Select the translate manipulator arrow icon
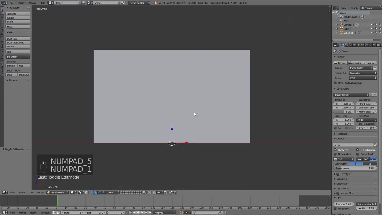Viewport: 382px width, 215px height. coord(95,192)
